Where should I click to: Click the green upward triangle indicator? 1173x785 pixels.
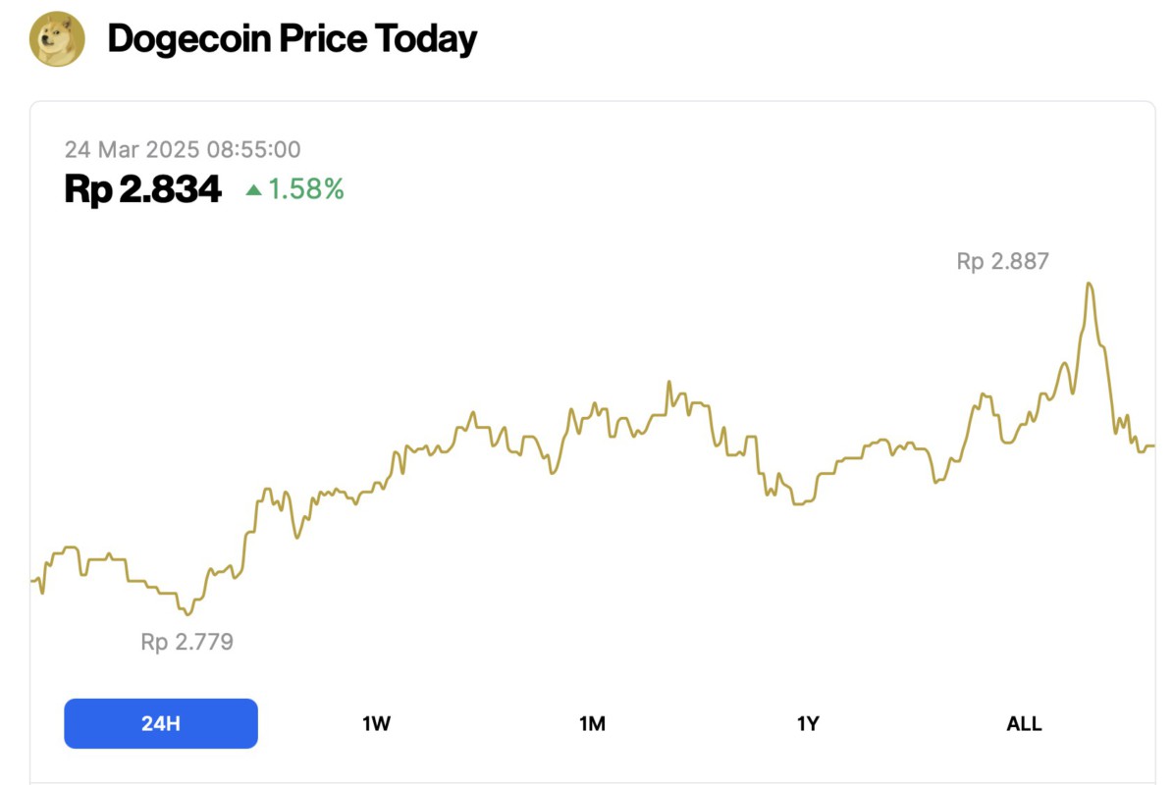click(x=255, y=190)
